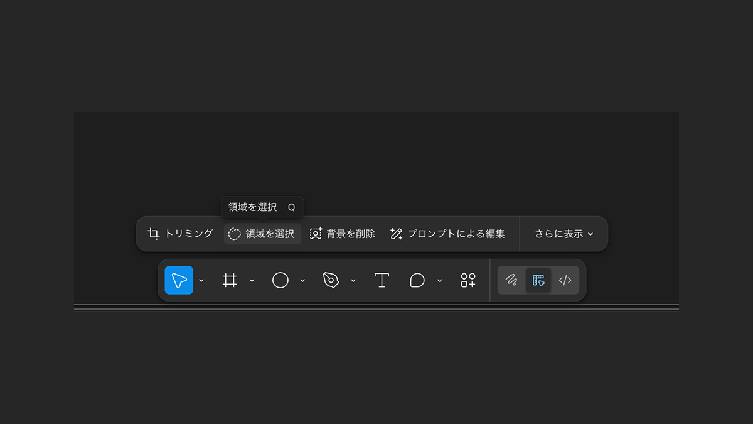The height and width of the screenshot is (424, 753).
Task: Select the Pen tool
Action: (331, 280)
